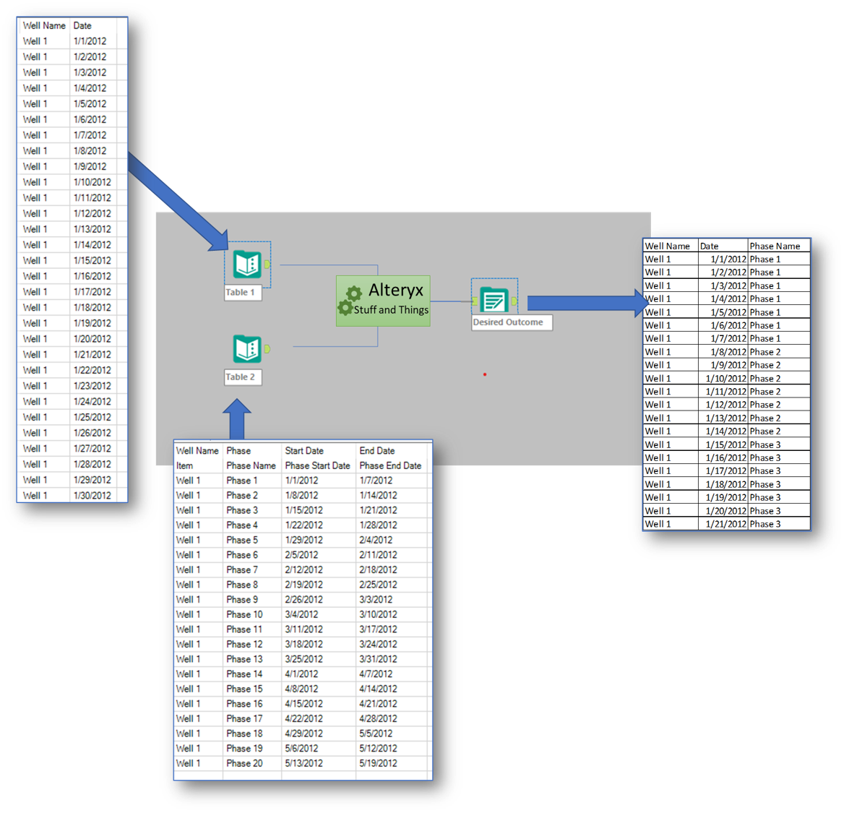Open the Desired Outcome browse tool
Screen dimensions: 844x813
pyautogui.click(x=494, y=298)
